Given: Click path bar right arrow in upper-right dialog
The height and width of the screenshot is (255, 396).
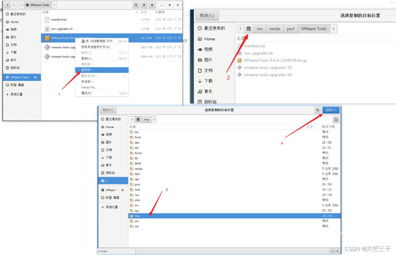Looking at the screenshot, I should pyautogui.click(x=334, y=29).
